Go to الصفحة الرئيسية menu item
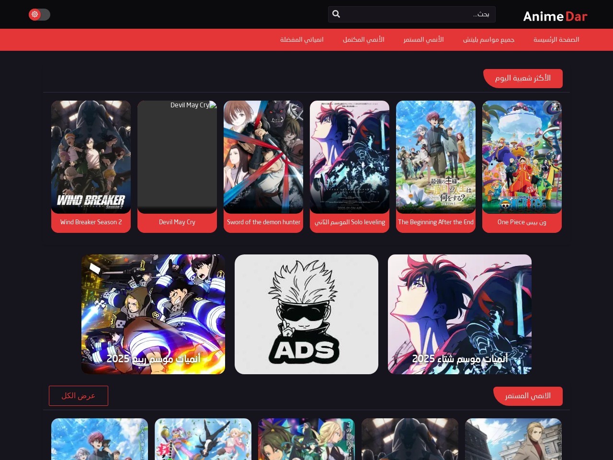The image size is (613, 460). click(x=556, y=39)
